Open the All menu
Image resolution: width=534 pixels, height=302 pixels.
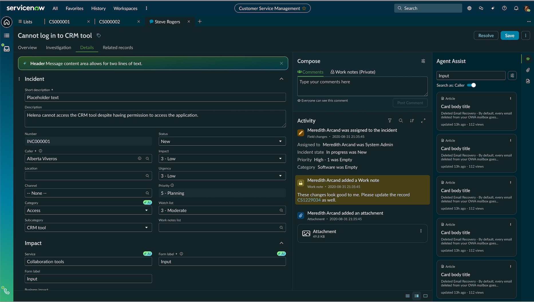click(x=55, y=8)
